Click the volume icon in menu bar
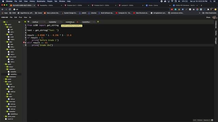Viewport: 218px width, 122px height. 179,1
